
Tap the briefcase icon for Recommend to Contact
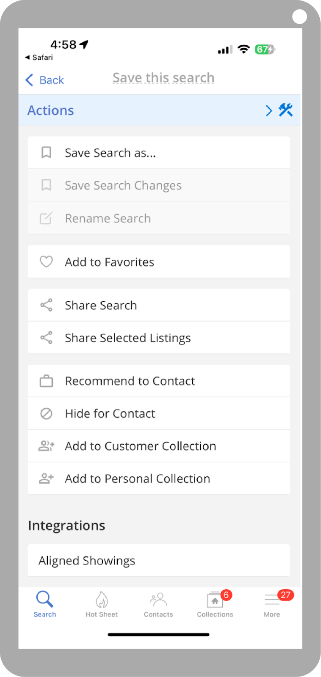46,381
